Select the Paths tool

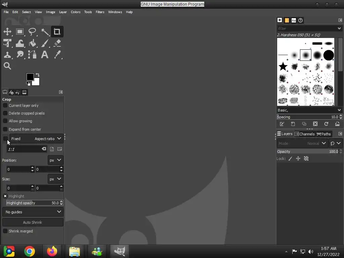pyautogui.click(x=32, y=54)
